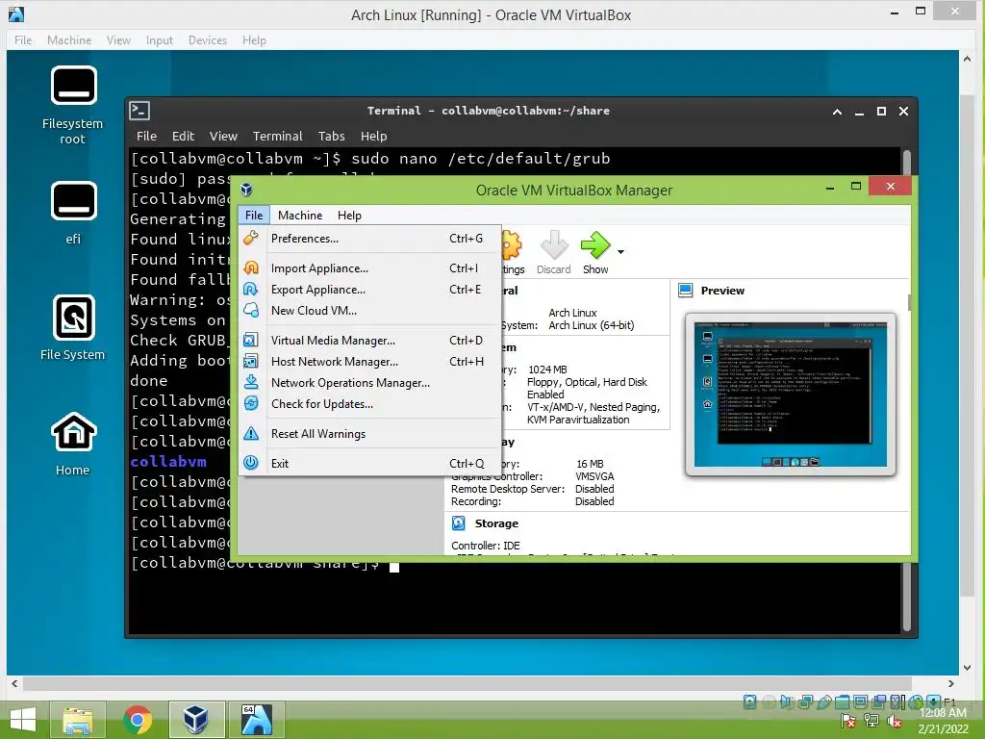Open the Terminal window Edit menu

tap(183, 136)
